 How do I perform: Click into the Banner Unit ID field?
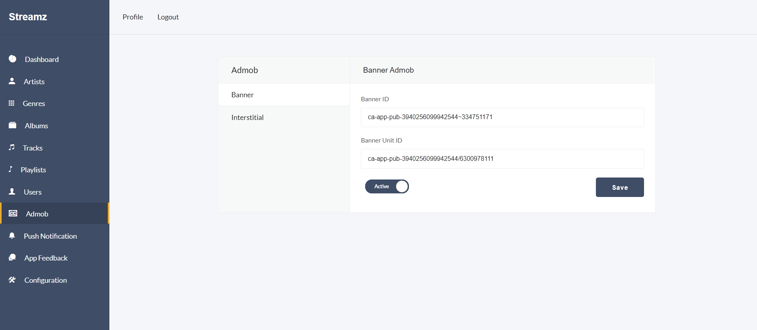click(x=502, y=159)
